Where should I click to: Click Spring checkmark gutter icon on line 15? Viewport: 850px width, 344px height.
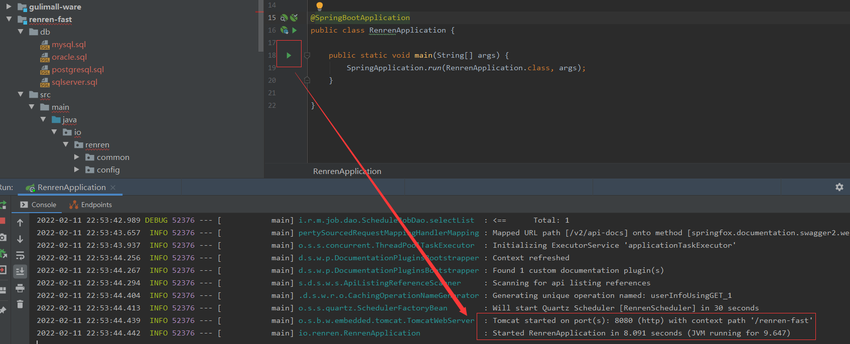tap(294, 18)
